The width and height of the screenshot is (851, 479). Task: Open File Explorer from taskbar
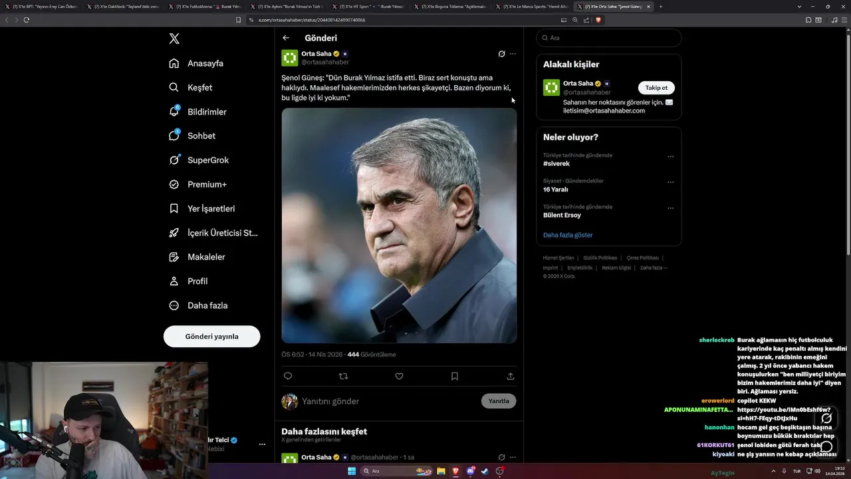[x=441, y=471]
